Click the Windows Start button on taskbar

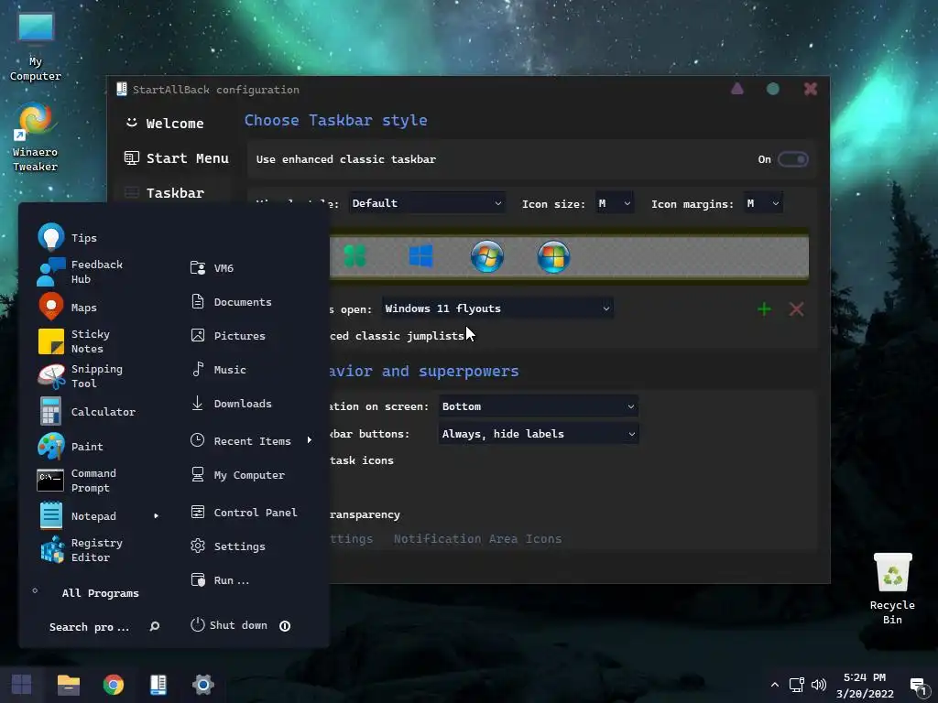[22, 685]
